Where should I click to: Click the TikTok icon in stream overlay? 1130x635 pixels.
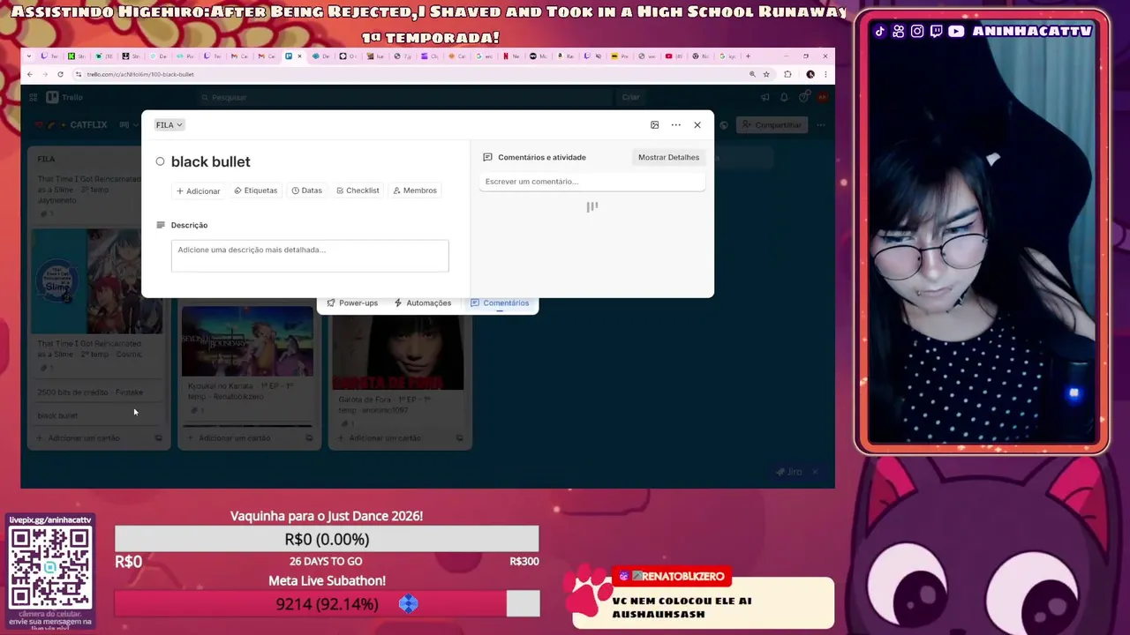coord(879,32)
